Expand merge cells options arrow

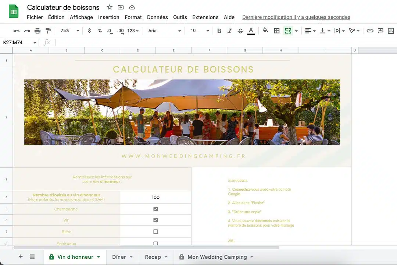click(297, 31)
